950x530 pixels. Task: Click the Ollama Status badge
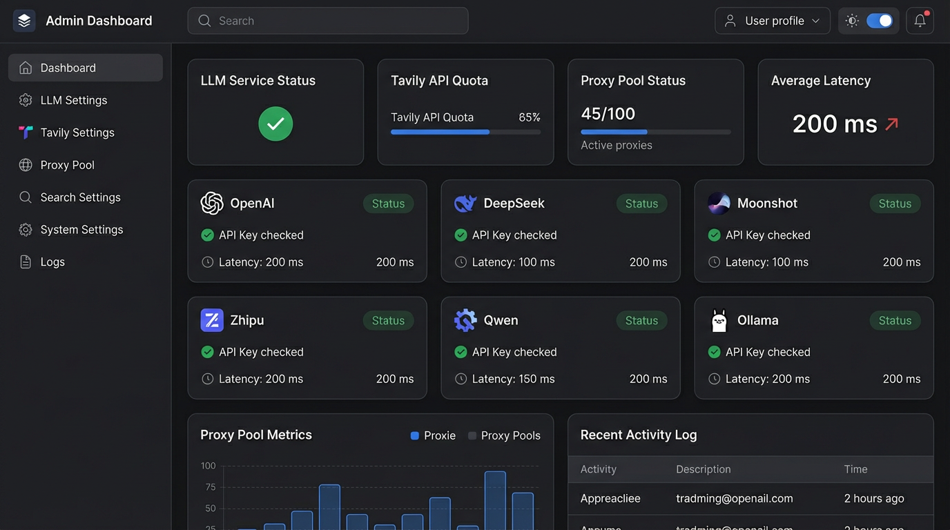(x=895, y=320)
